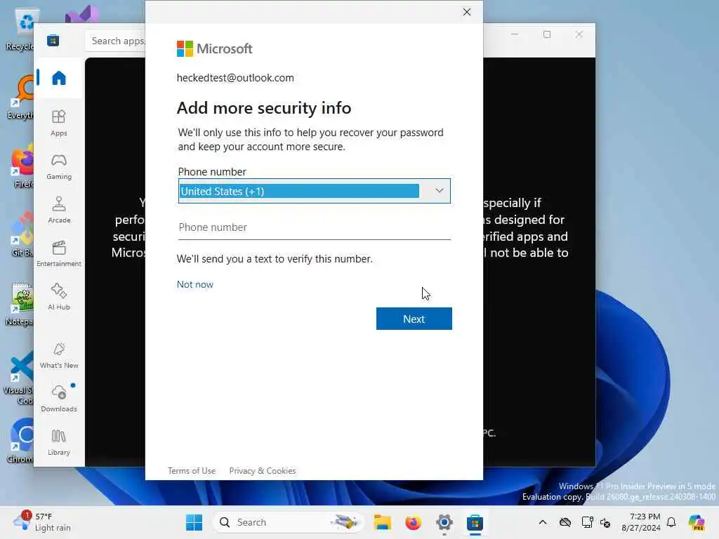
Task: Open the Privacy & Cookies link
Action: 263,471
